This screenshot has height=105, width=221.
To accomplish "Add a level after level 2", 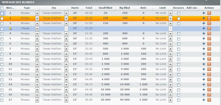I will click(x=204, y=18).
